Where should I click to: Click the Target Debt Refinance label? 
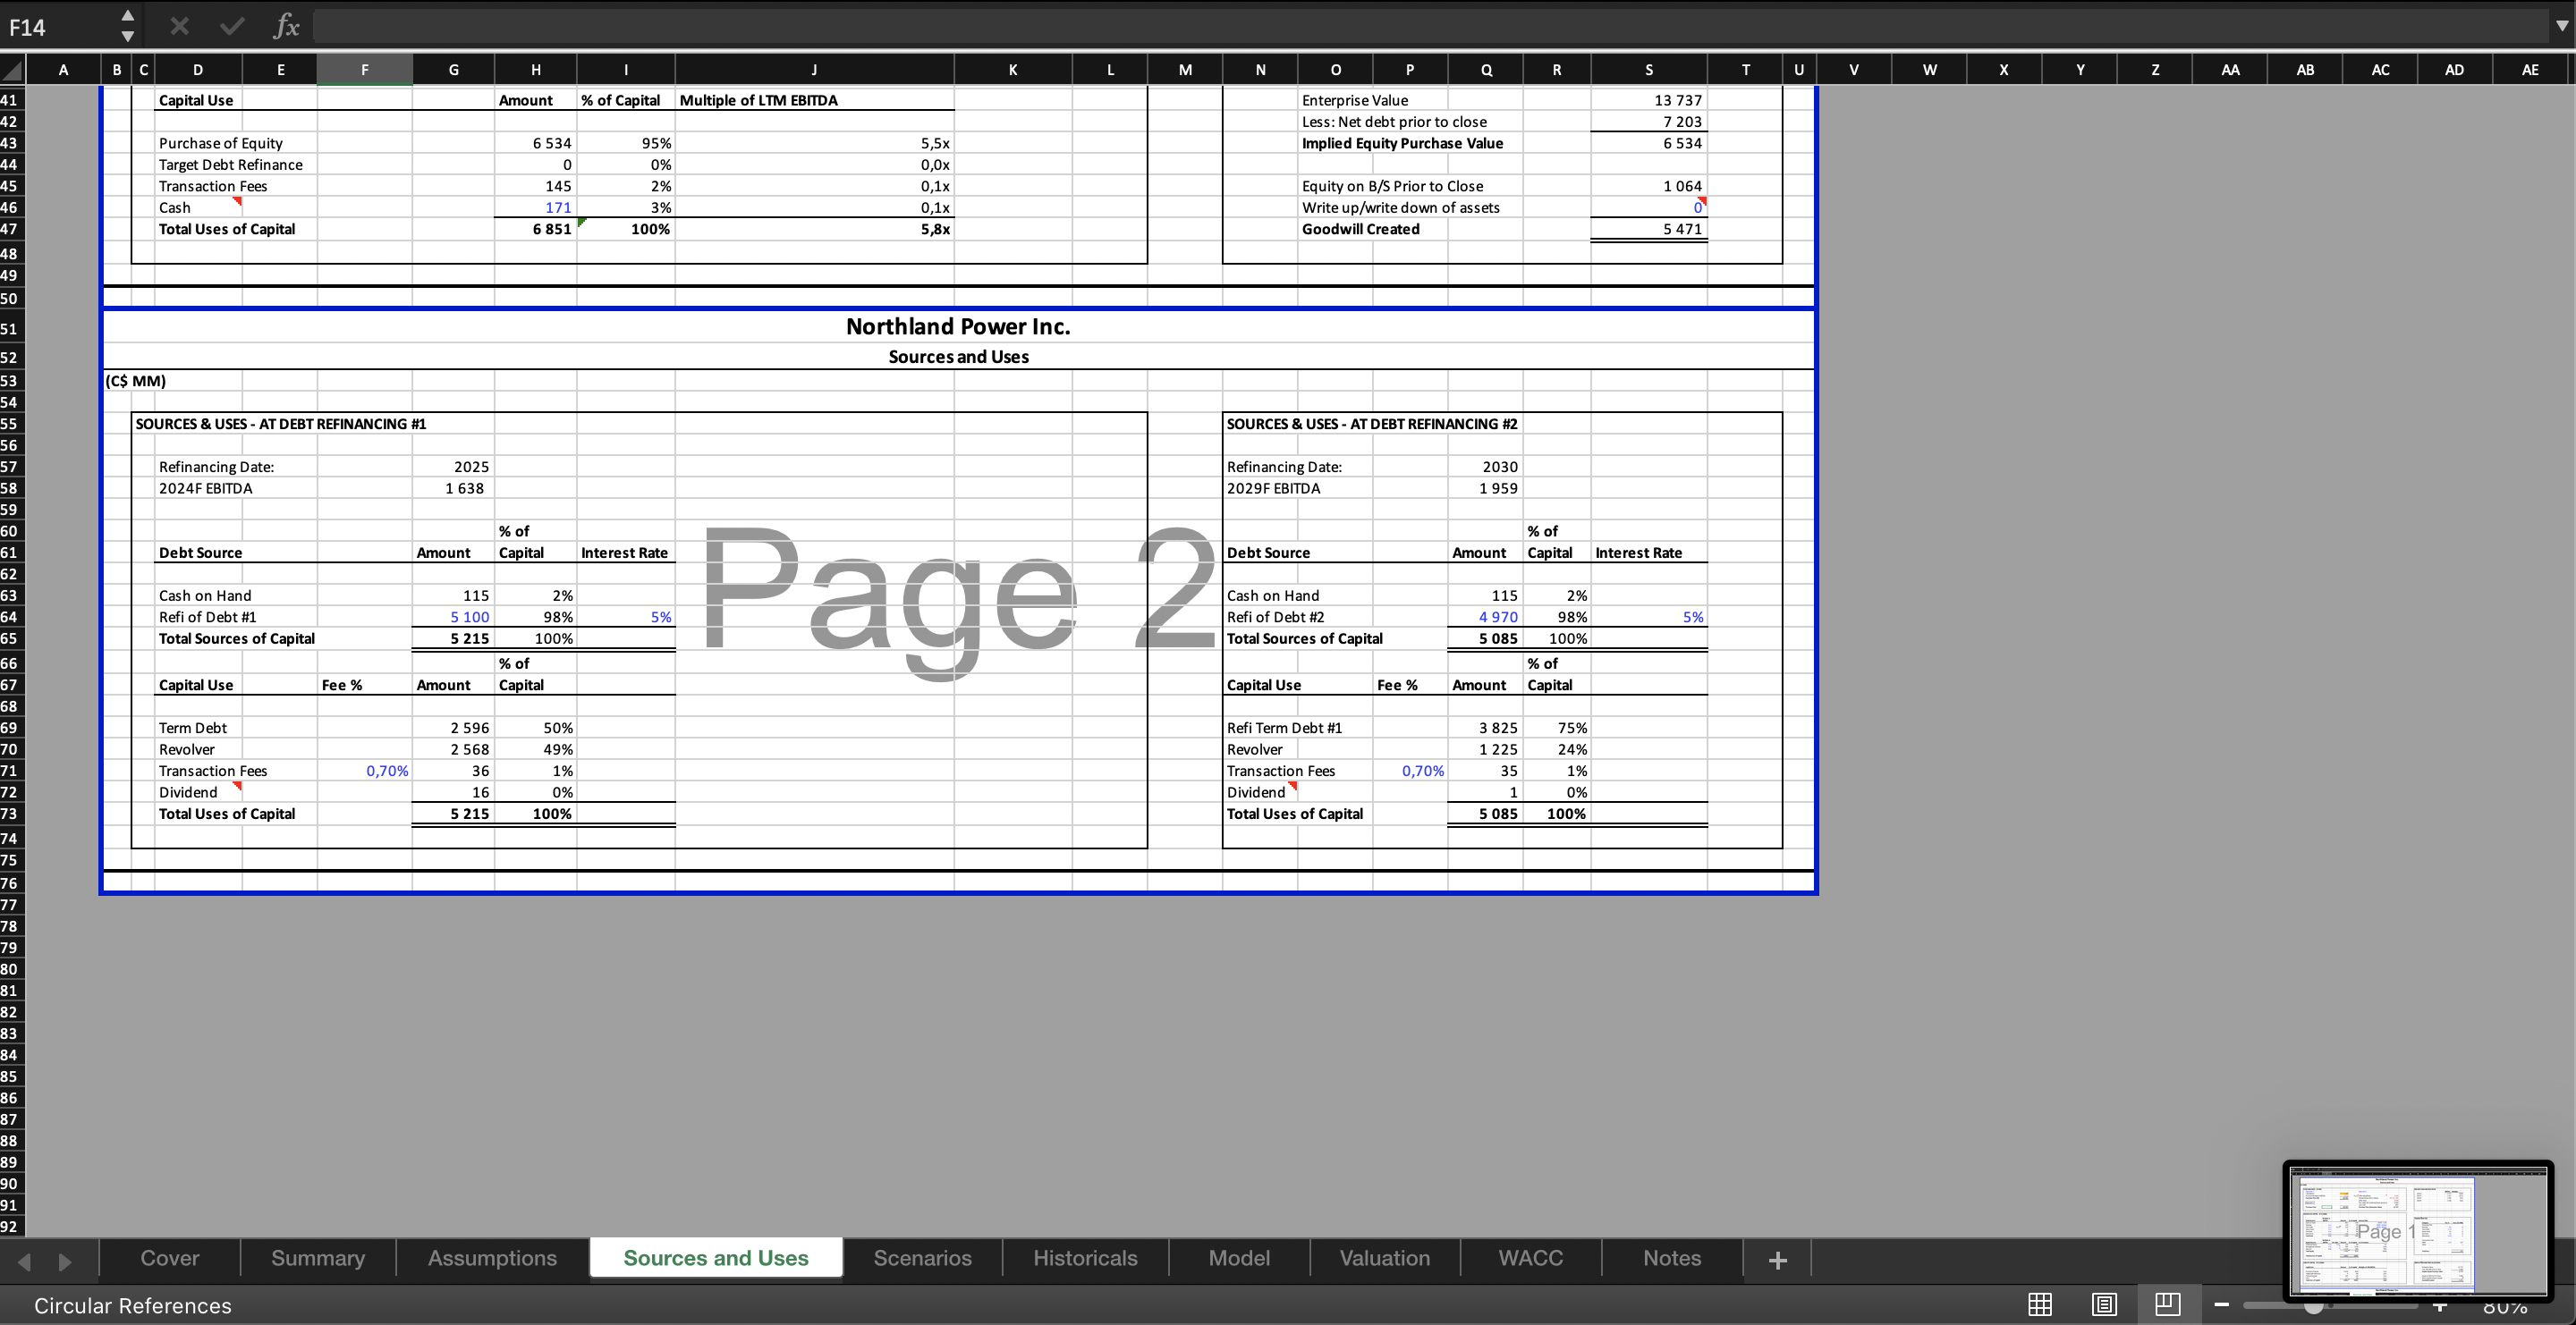coord(230,165)
